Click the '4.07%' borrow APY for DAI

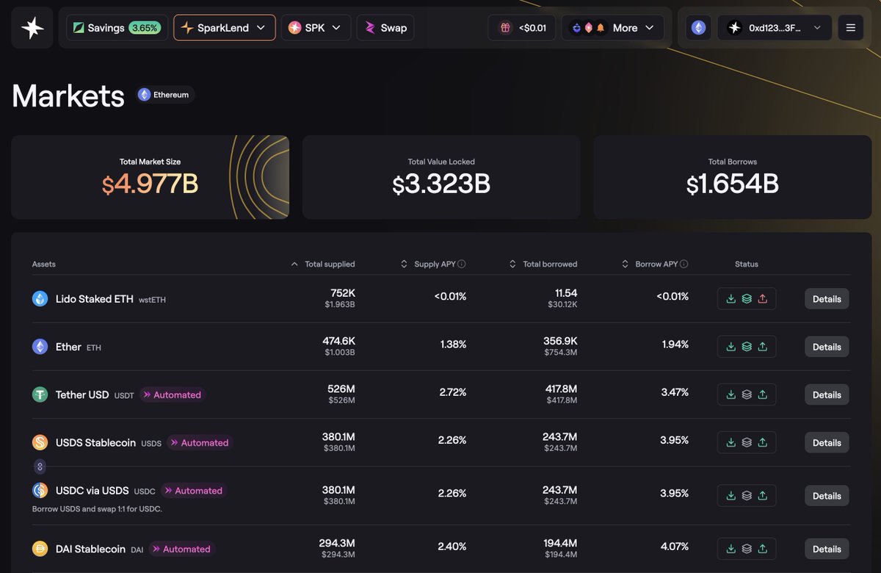point(675,547)
